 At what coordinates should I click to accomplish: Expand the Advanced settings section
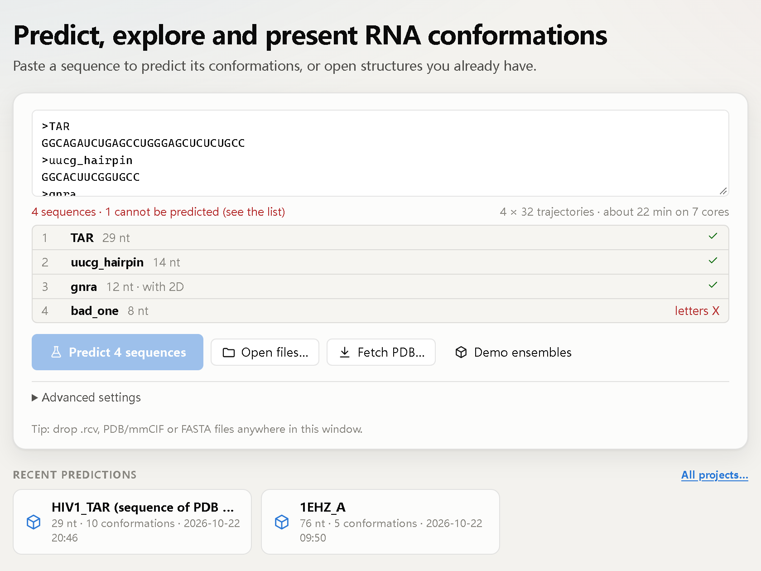click(86, 397)
